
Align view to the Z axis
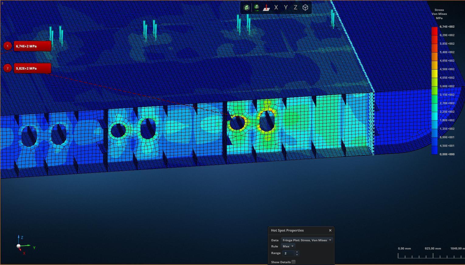[296, 8]
